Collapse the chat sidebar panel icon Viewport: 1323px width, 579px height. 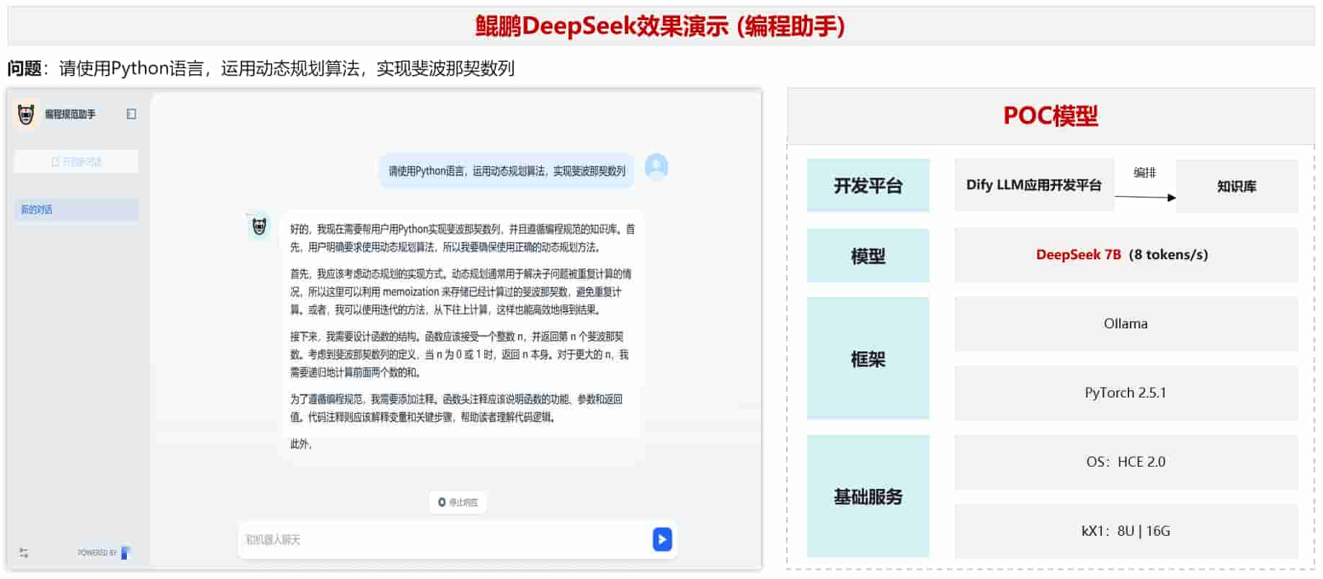pos(131,114)
